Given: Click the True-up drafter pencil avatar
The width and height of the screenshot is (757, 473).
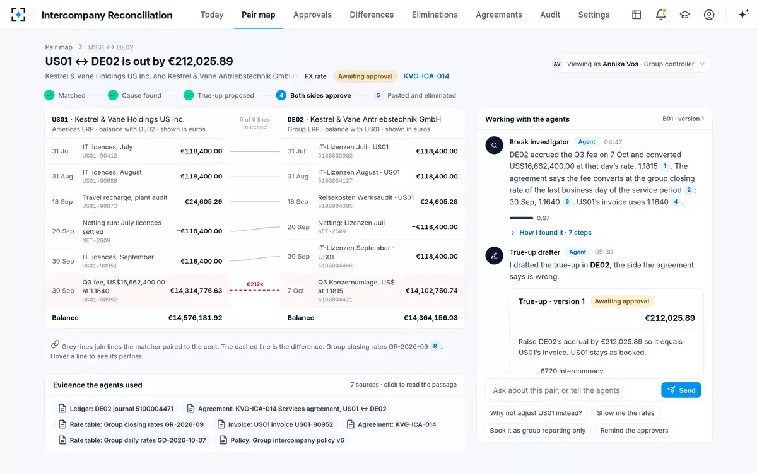Looking at the screenshot, I should coord(495,255).
